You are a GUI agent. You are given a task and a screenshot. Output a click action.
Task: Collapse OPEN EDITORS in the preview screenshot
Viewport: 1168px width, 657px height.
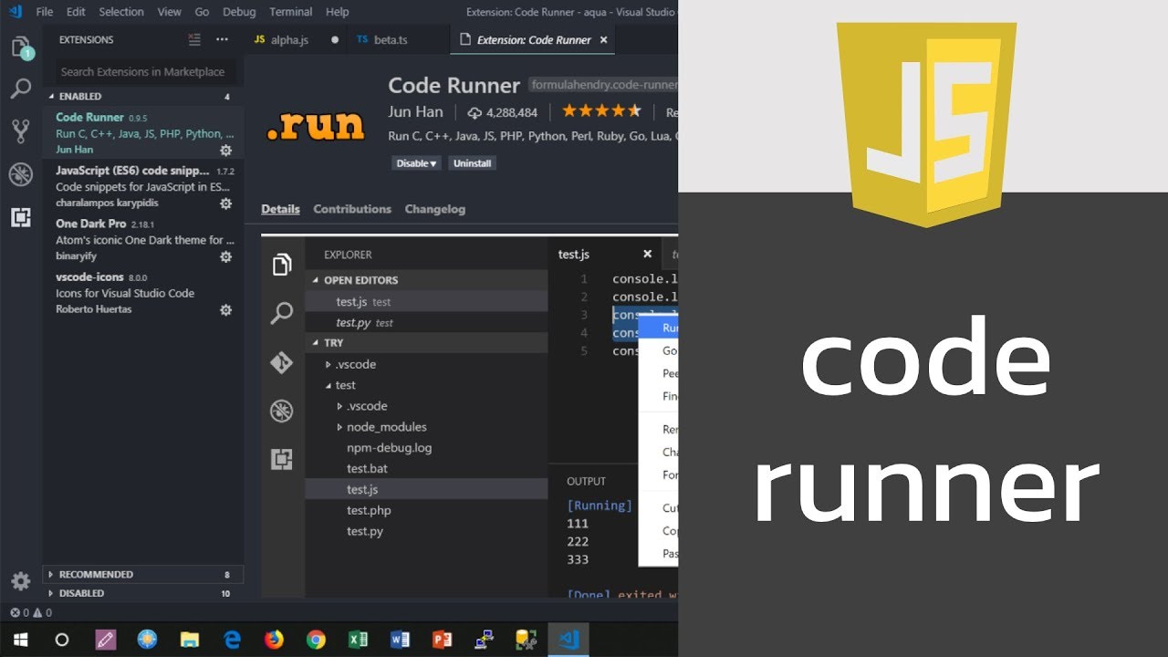[x=426, y=280]
